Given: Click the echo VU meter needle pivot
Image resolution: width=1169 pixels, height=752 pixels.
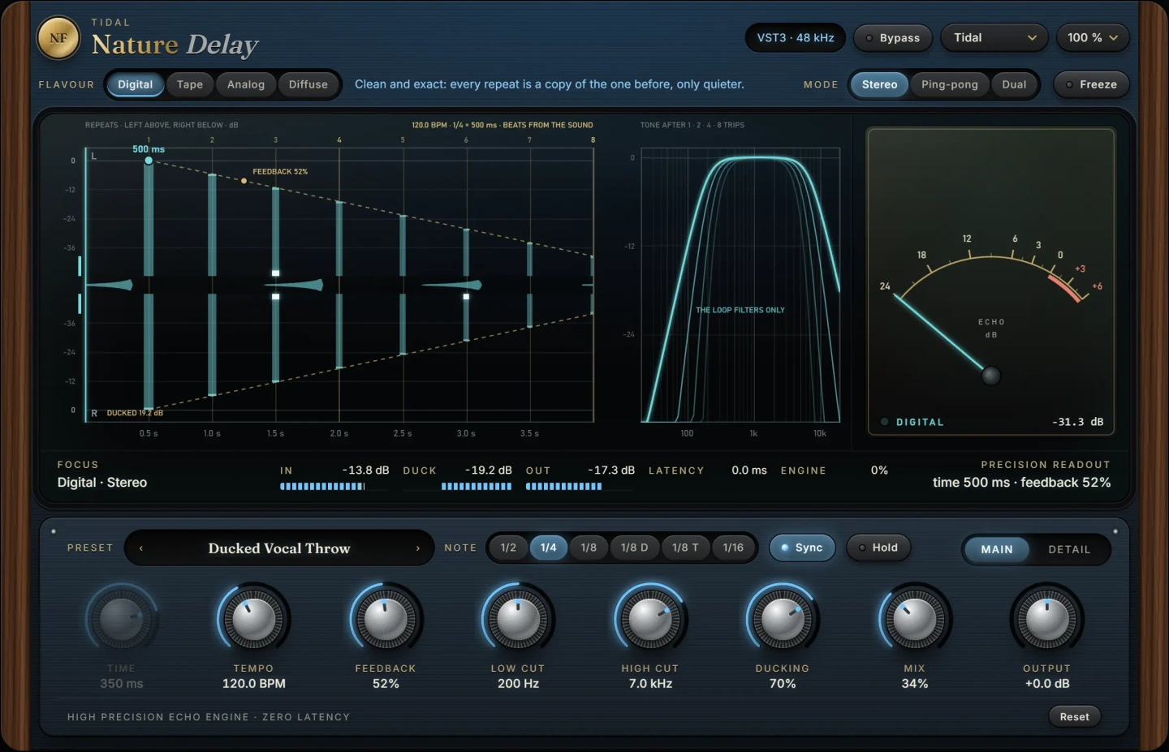Looking at the screenshot, I should [x=991, y=376].
